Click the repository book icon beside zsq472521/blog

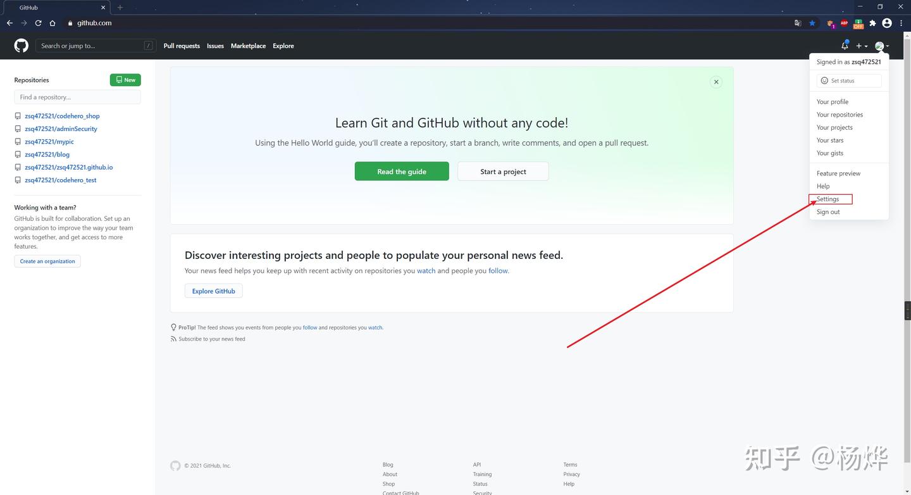[x=18, y=154]
